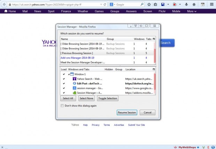This screenshot has height=149, width=216.
Task: Click the Session Manager floppy disk icon
Action: (163, 5)
